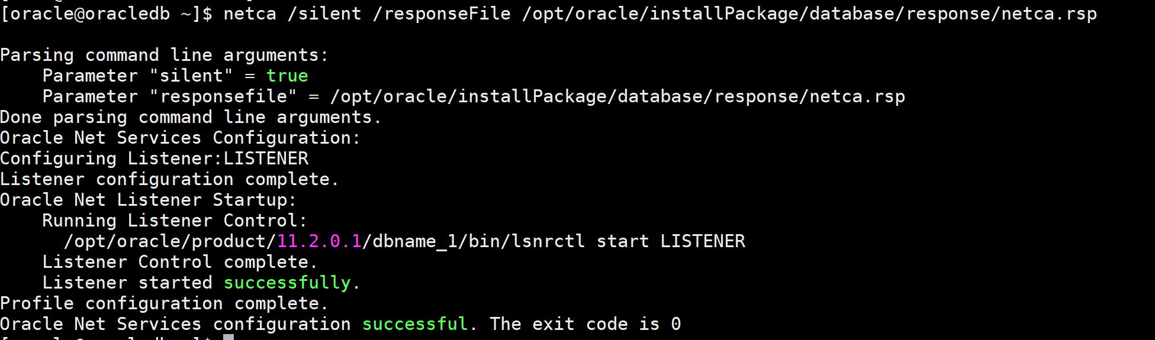1155x340 pixels.
Task: Click the green word "true"
Action: 287,76
